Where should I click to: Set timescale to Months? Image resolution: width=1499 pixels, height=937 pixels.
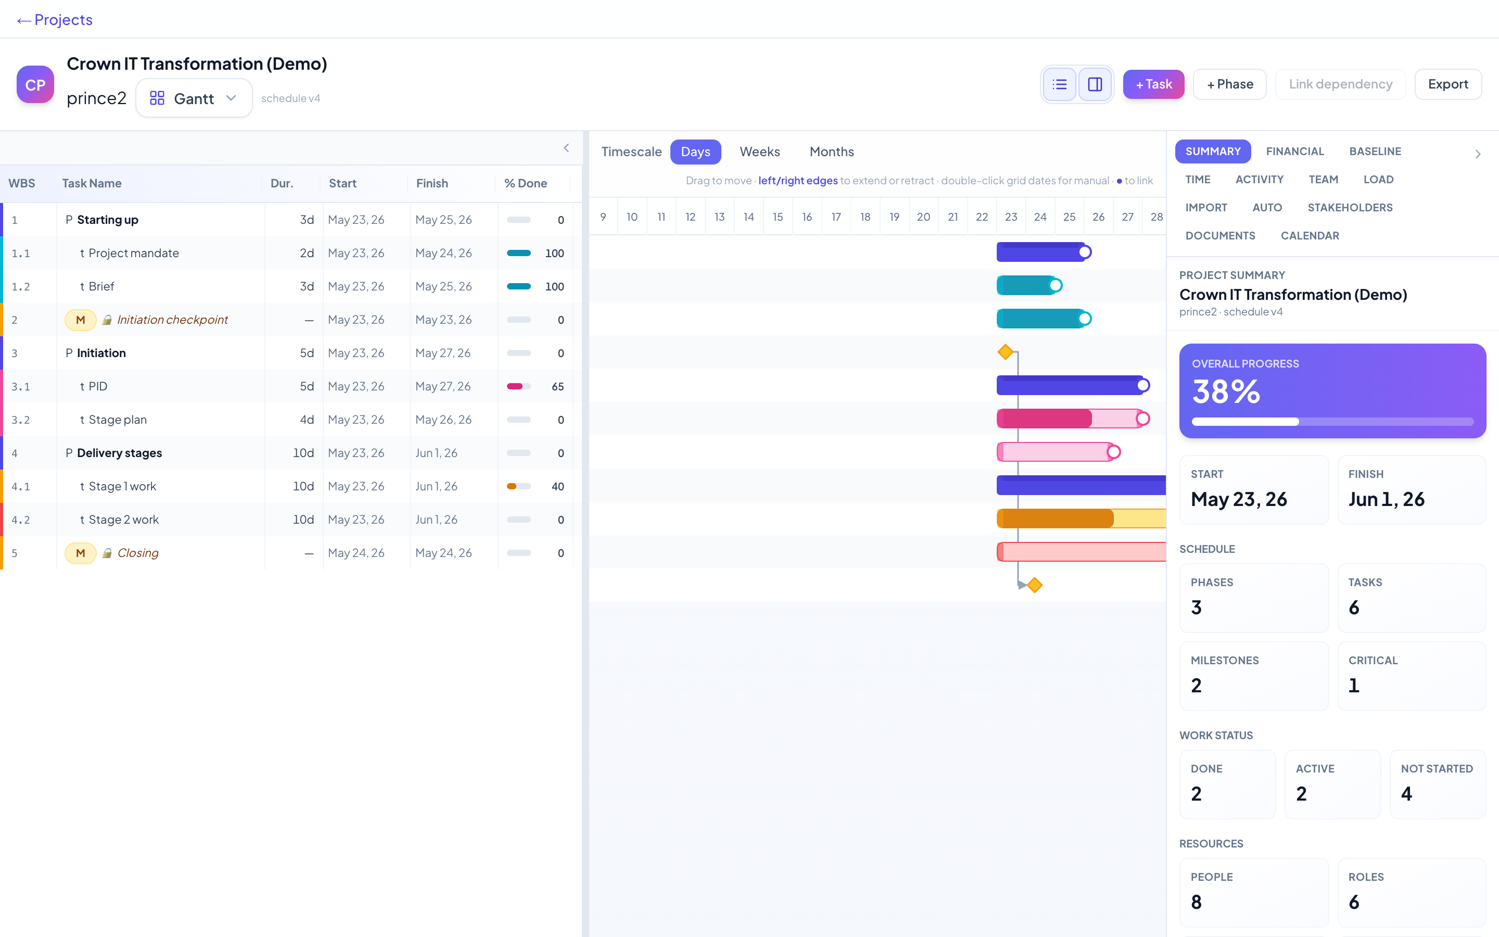coord(831,152)
